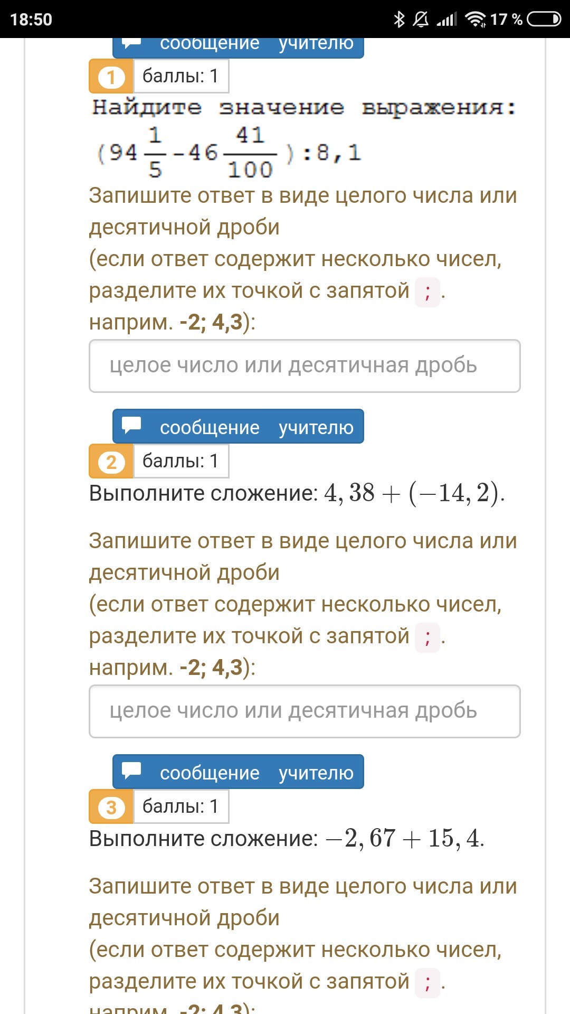This screenshot has height=1014, width=570.
Task: Tap the 18:50 clock in status bar
Action: pos(31,20)
